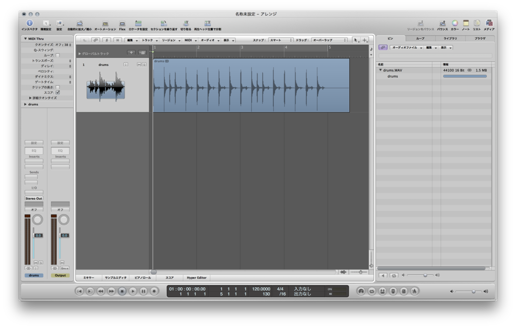Toggle the ループ (Loop) checkbox
This screenshot has width=516, height=328.
(57, 55)
